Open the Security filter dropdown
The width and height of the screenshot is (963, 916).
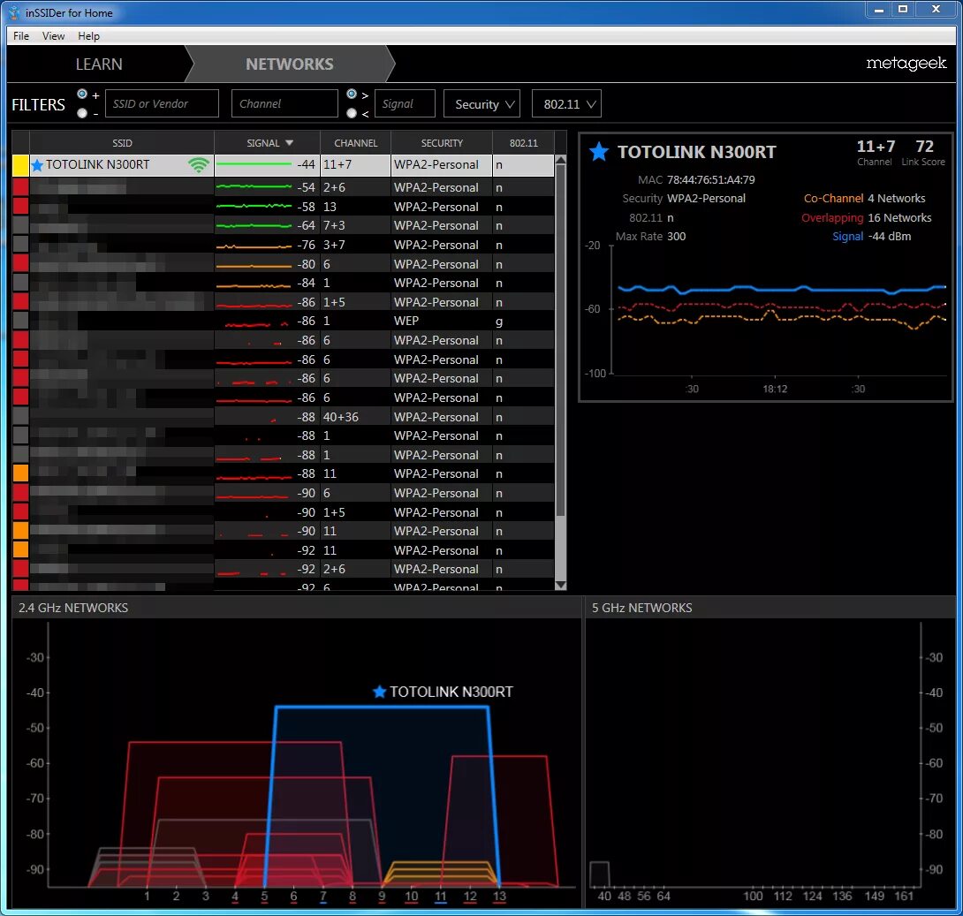tap(482, 103)
